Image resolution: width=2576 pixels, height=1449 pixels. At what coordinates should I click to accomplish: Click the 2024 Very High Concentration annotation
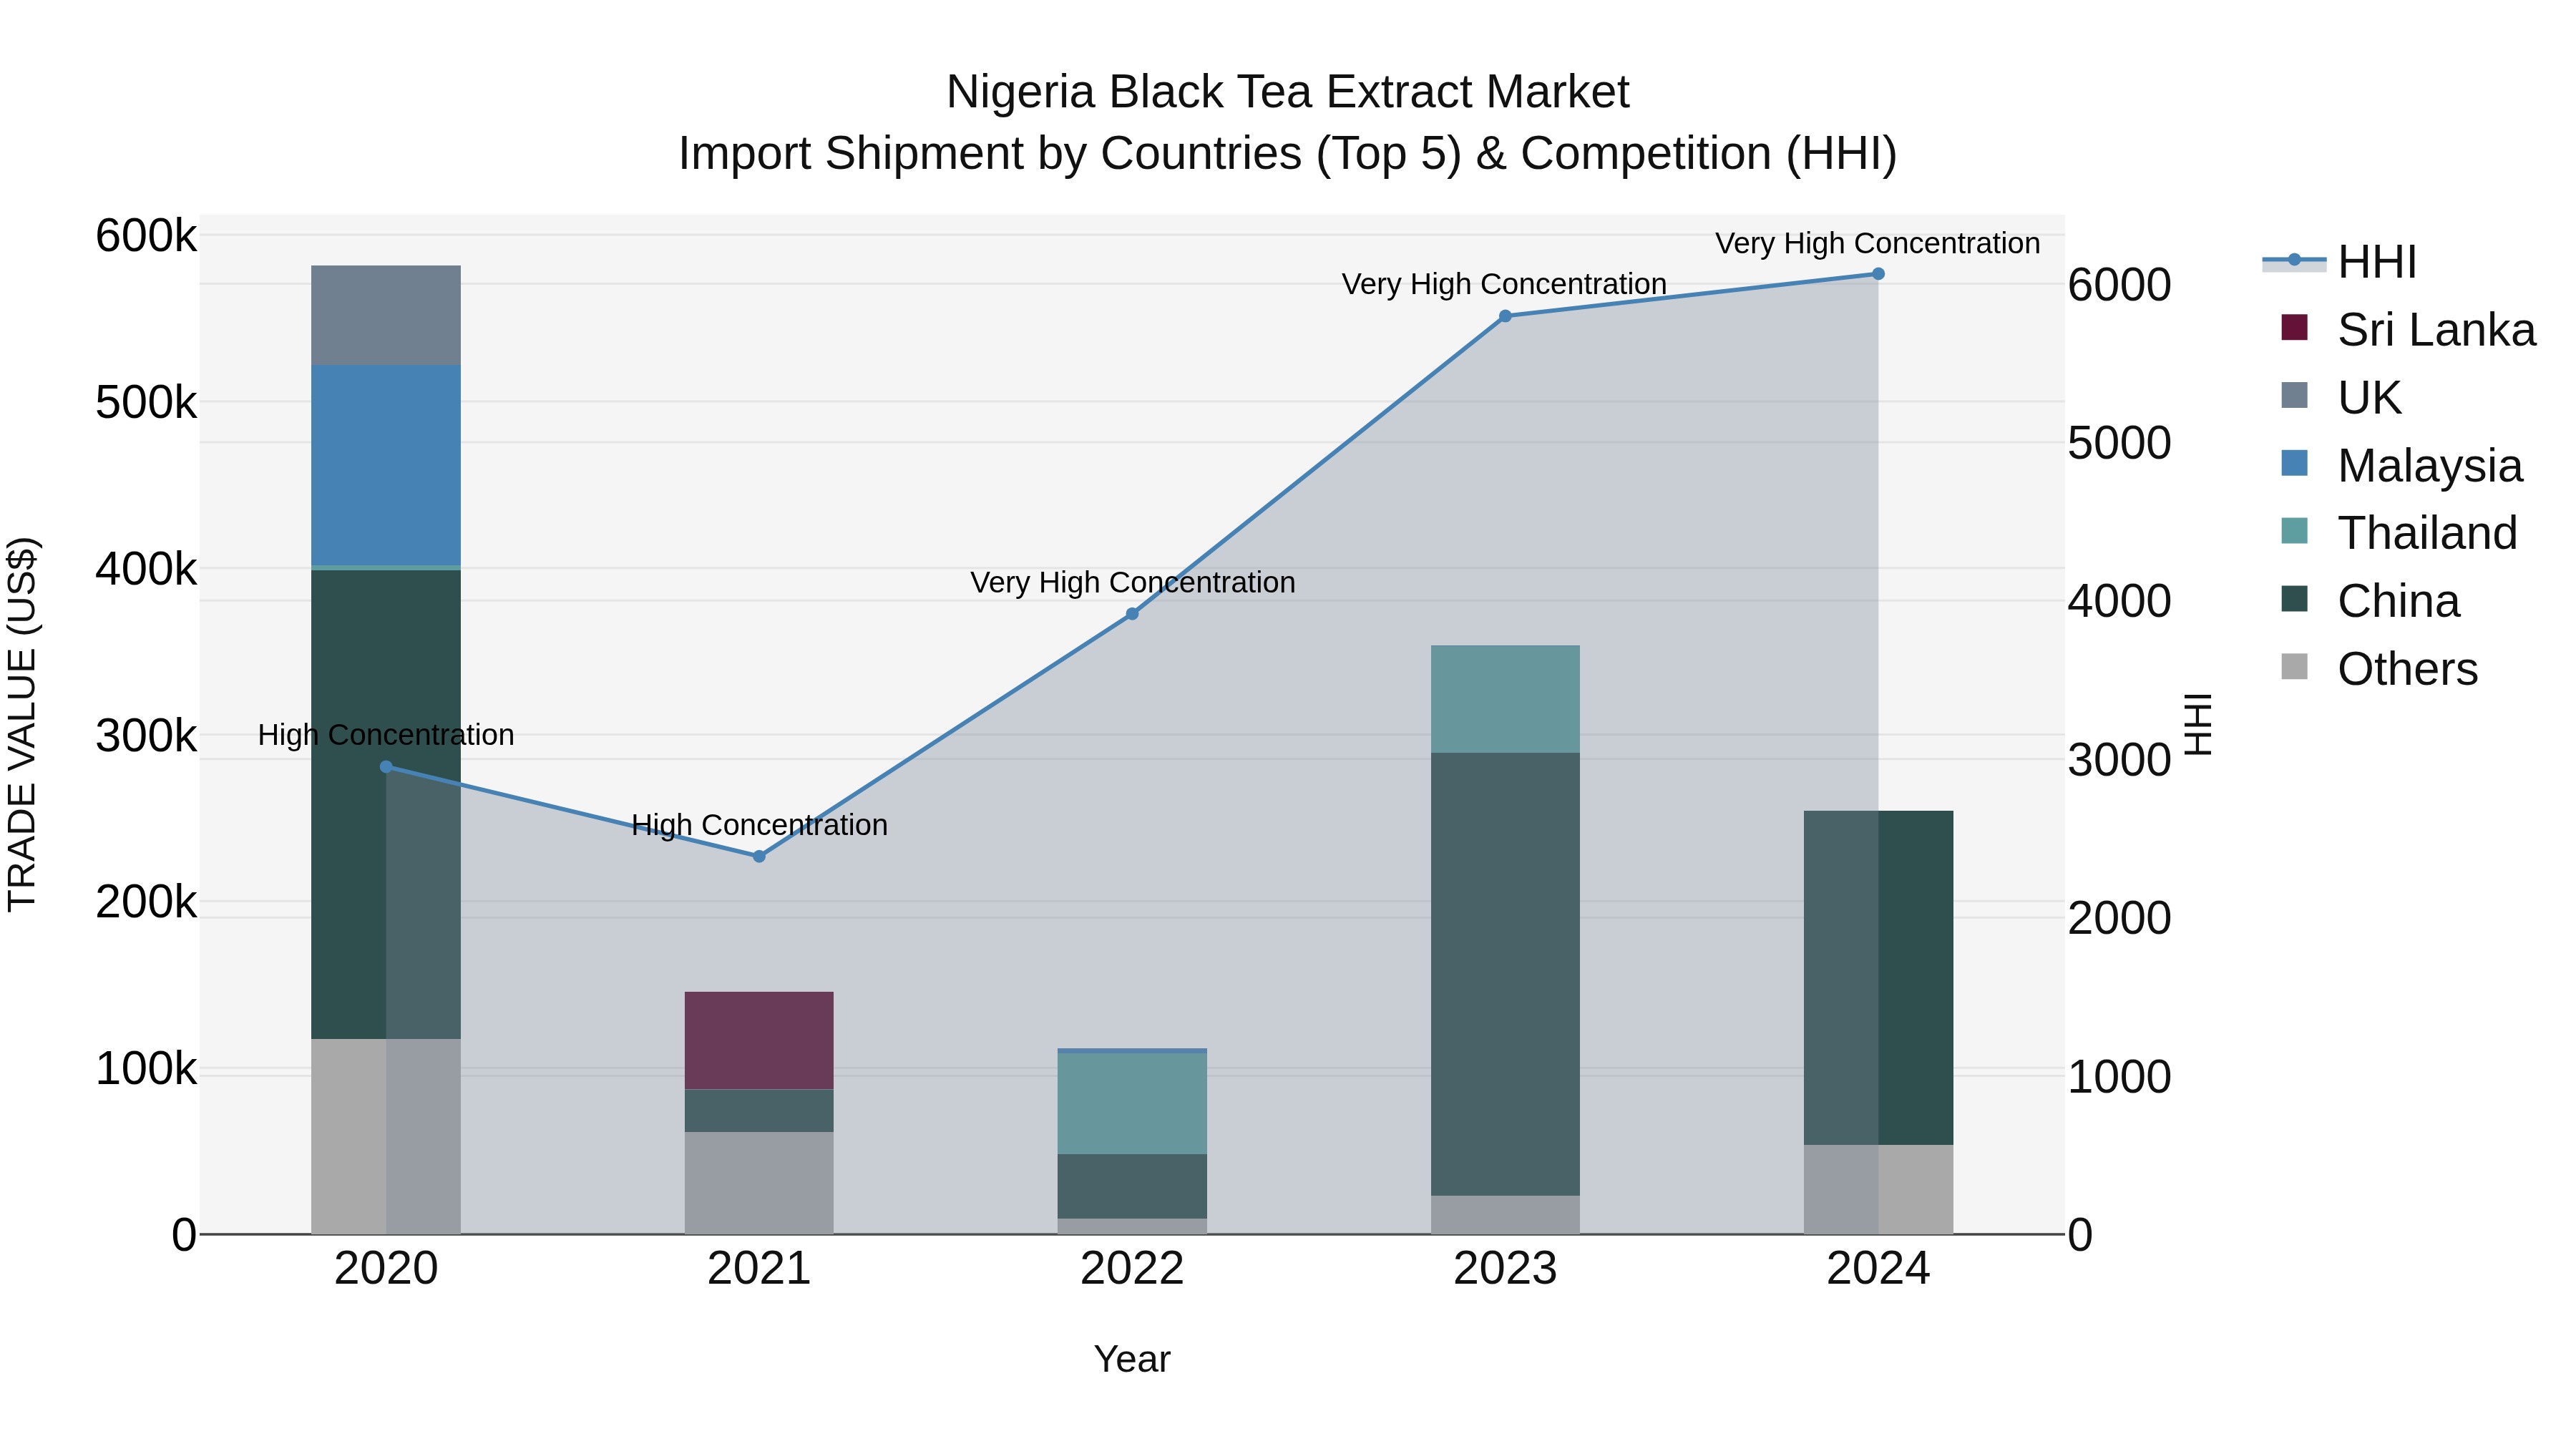1877,243
